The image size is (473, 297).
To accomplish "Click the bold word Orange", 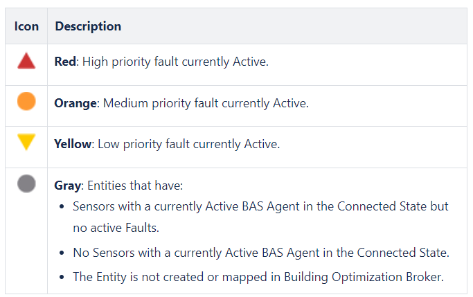I will point(75,103).
